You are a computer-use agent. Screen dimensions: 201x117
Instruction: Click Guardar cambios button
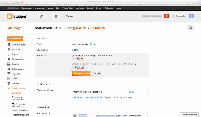pos(81,73)
